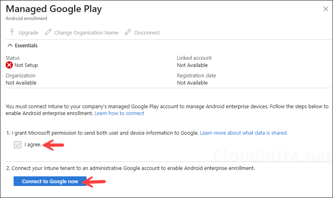Viewport: 333px width, 198px height.
Task: Select the Linked account label
Action: (x=194, y=58)
